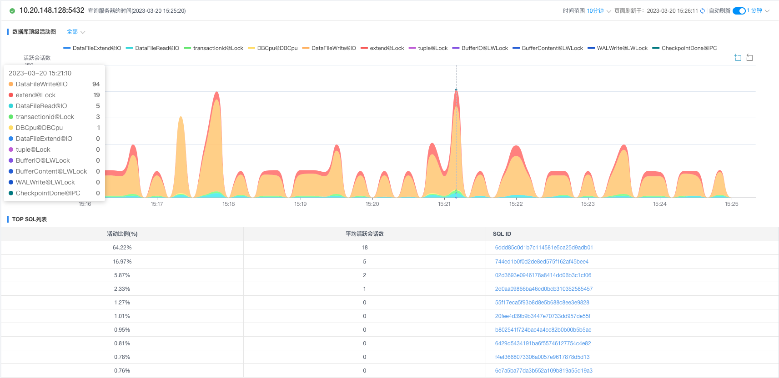Click the chart zoom selection icon
Screen dimensions: 779x378
point(738,58)
